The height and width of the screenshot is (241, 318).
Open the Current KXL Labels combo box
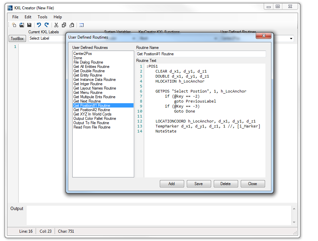click(x=47, y=38)
